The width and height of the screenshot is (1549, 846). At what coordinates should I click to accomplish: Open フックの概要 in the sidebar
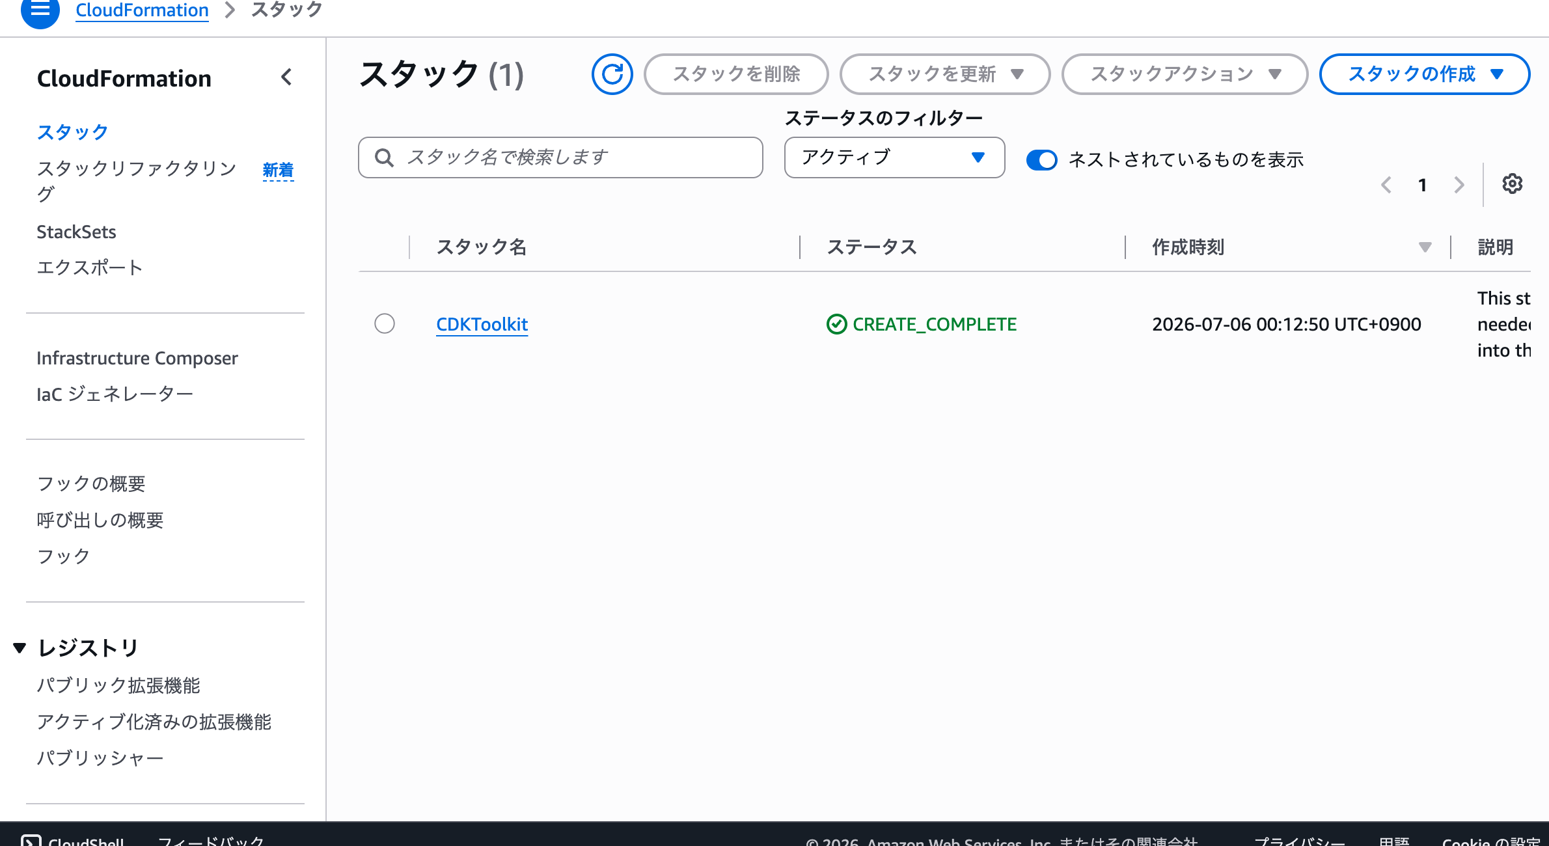pyautogui.click(x=91, y=484)
